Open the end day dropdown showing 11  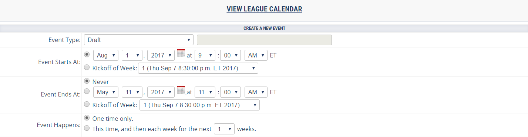[132, 92]
